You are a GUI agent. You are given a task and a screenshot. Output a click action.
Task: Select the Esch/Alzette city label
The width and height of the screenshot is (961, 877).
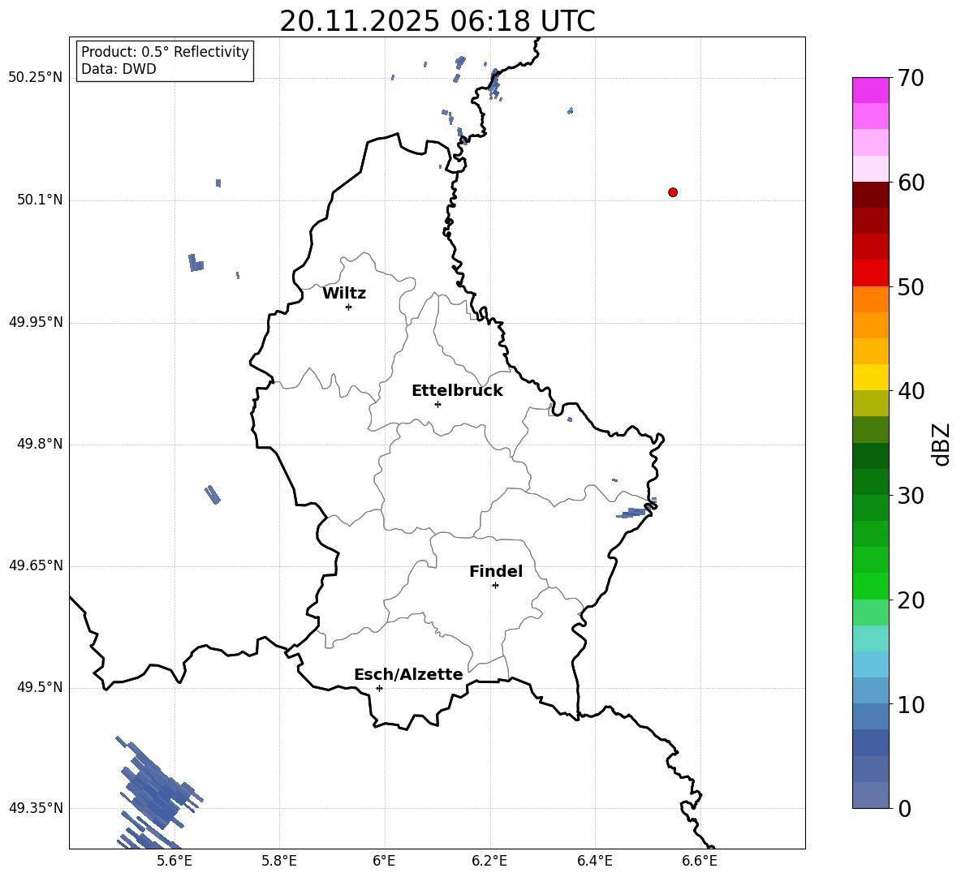click(408, 675)
